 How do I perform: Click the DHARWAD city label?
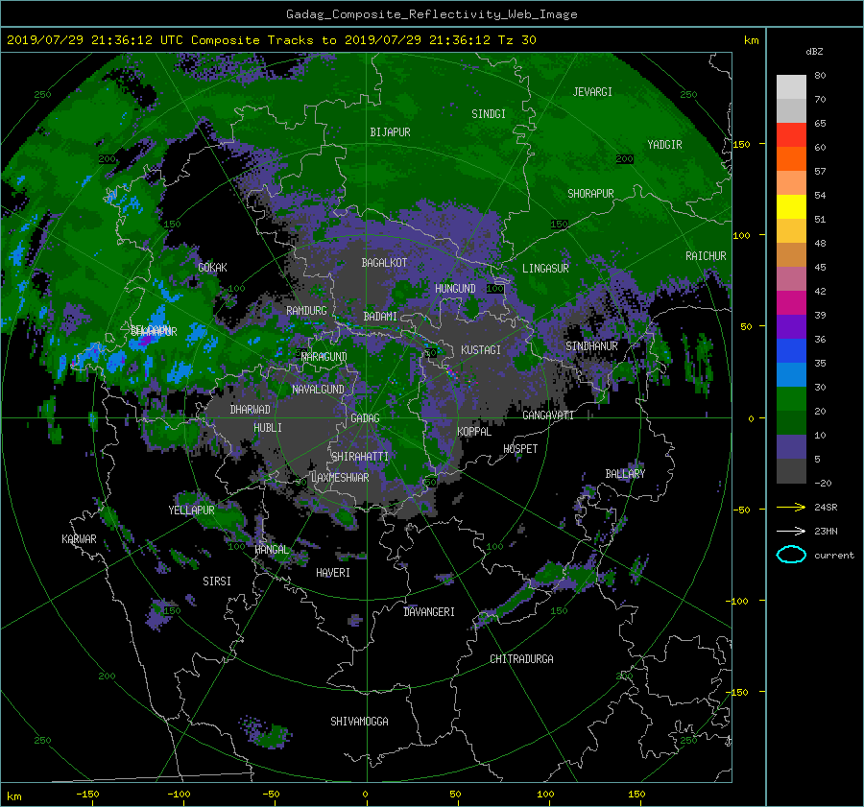pos(251,410)
